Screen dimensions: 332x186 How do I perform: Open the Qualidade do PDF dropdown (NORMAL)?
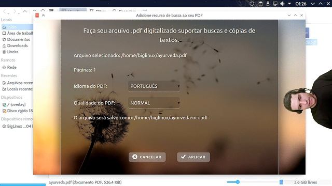(x=154, y=103)
